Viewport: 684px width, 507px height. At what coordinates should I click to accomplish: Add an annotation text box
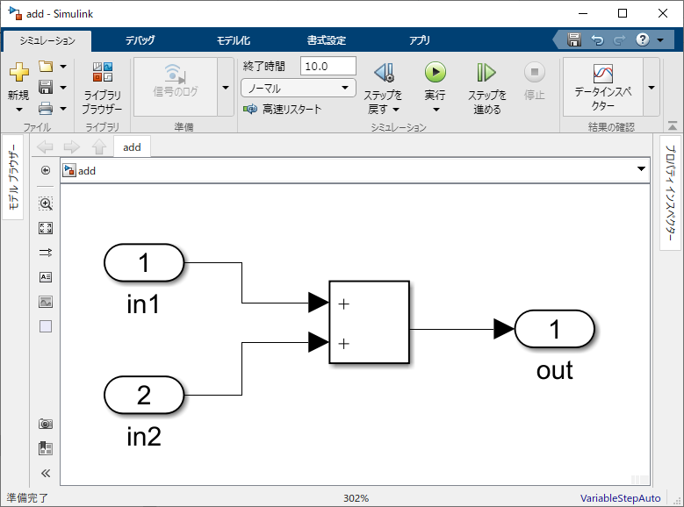(x=46, y=277)
